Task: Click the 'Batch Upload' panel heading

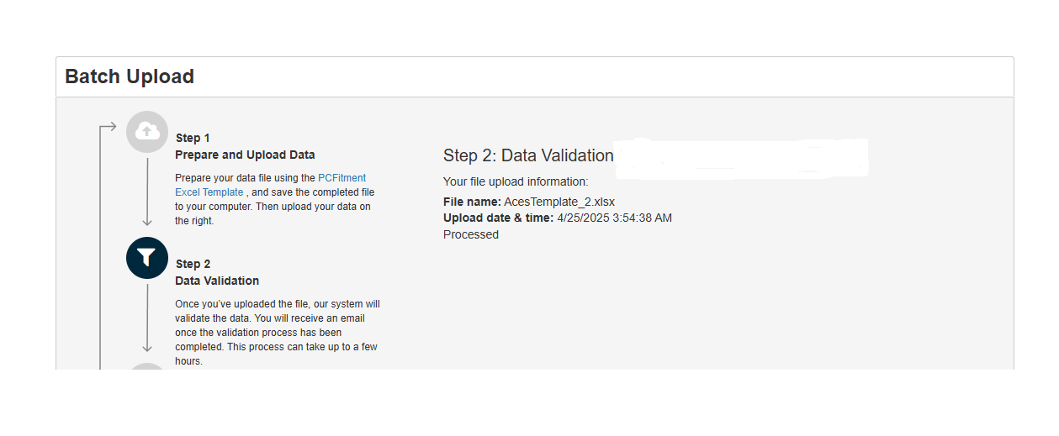Action: tap(130, 76)
